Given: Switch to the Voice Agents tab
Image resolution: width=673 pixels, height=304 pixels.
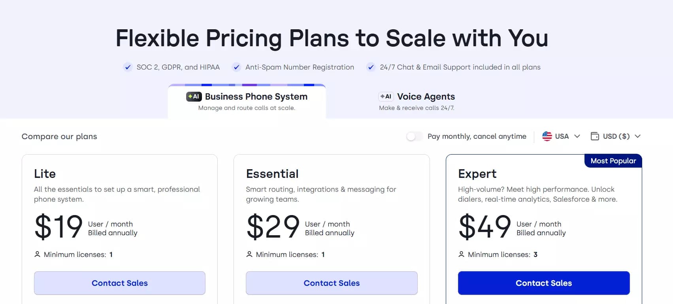Looking at the screenshot, I should coord(416,100).
